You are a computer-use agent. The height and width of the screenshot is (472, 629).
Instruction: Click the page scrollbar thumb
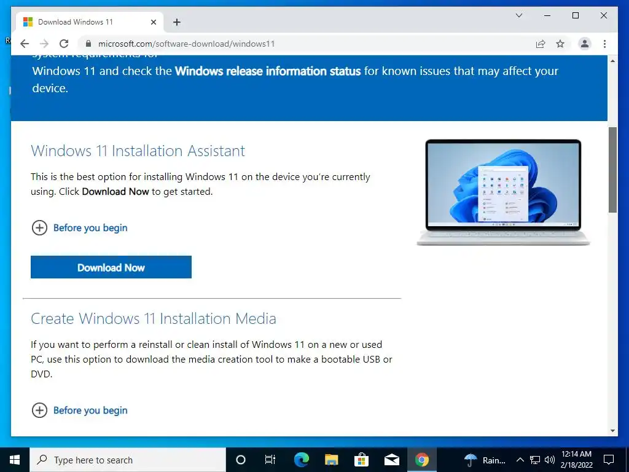612,170
